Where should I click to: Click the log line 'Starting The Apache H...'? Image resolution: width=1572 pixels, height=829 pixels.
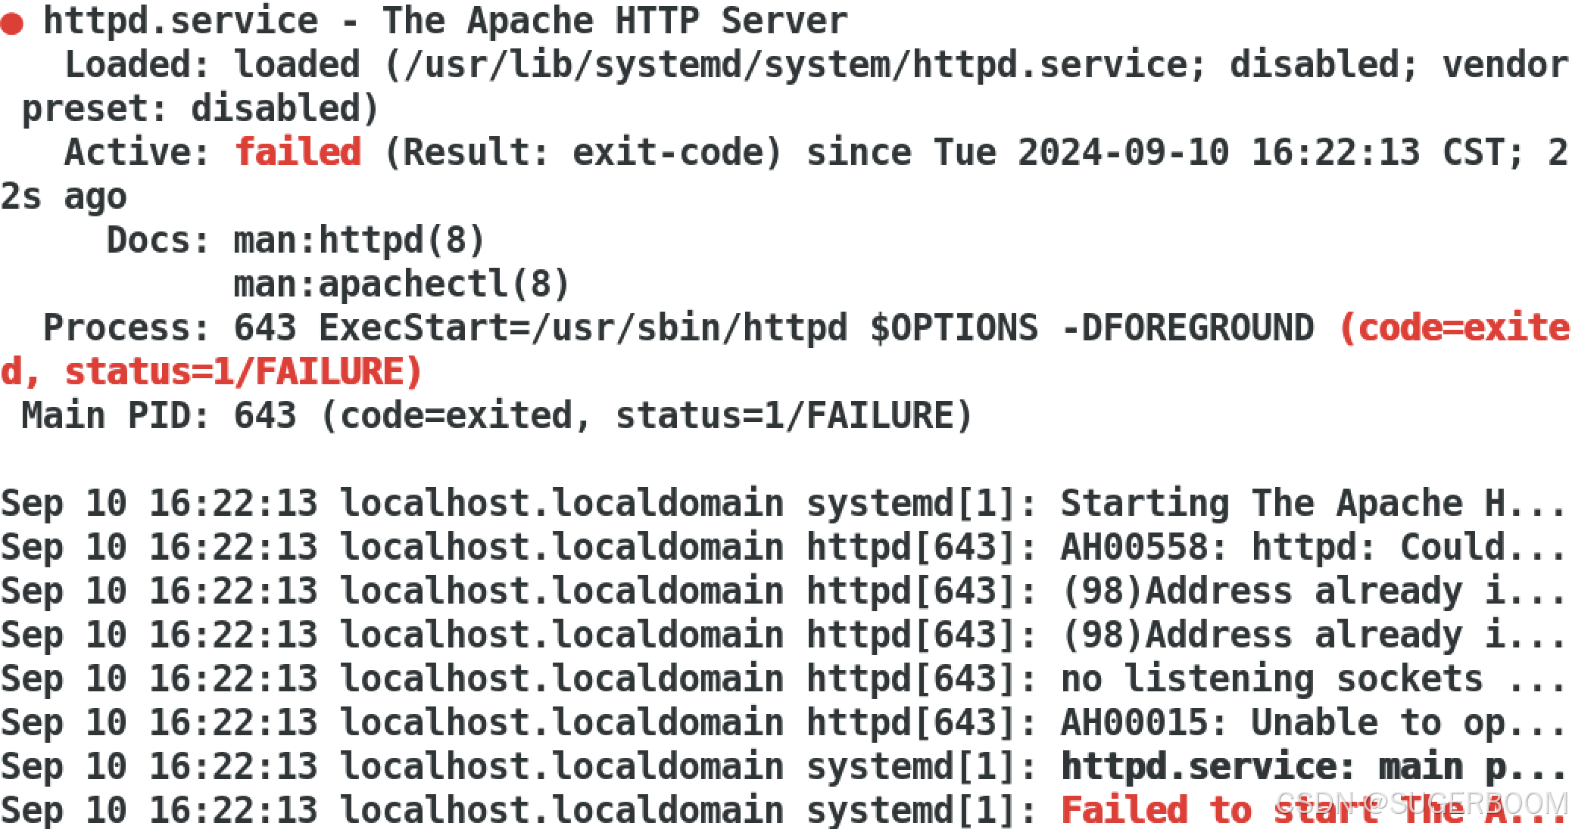(1312, 504)
